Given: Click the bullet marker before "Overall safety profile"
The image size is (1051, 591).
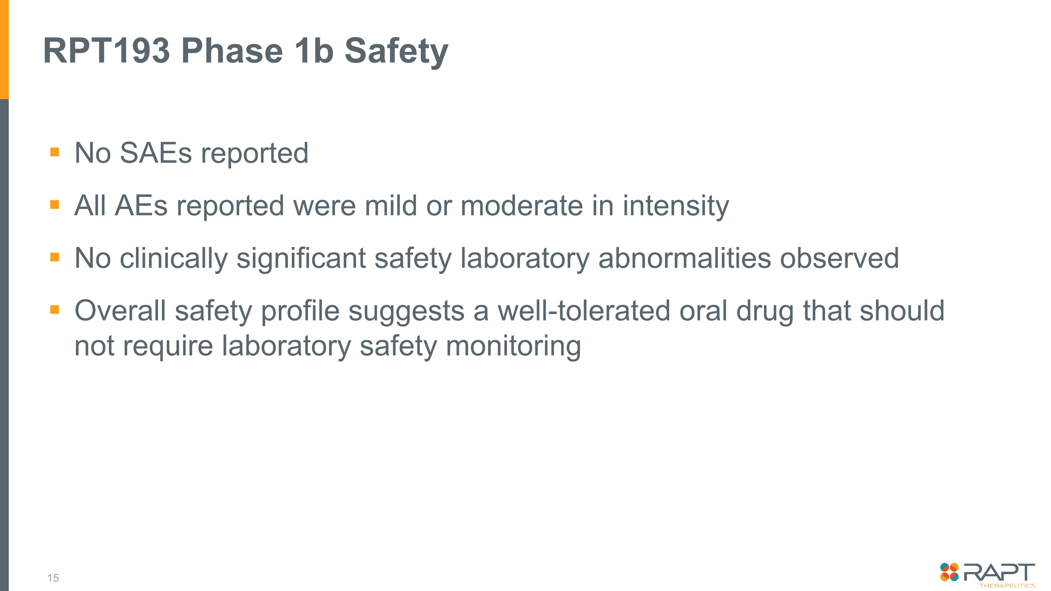Looking at the screenshot, I should [55, 310].
